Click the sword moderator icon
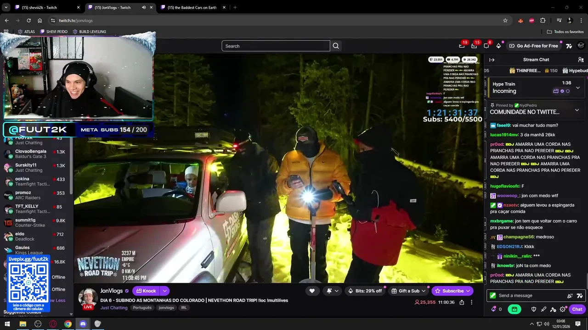This screenshot has width=588, height=330. (543, 309)
